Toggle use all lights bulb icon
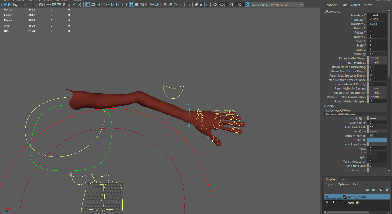This screenshot has width=392, height=214. coord(152,5)
